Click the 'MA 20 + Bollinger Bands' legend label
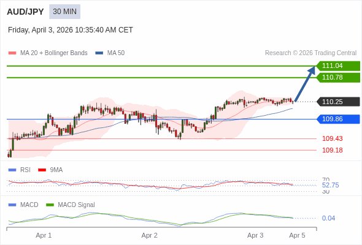 [54, 53]
